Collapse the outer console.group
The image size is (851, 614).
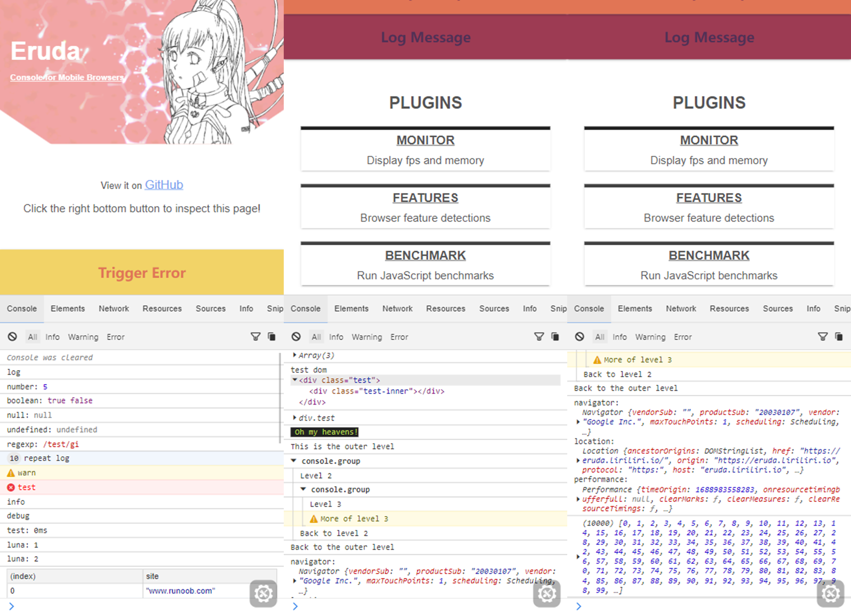coord(294,460)
